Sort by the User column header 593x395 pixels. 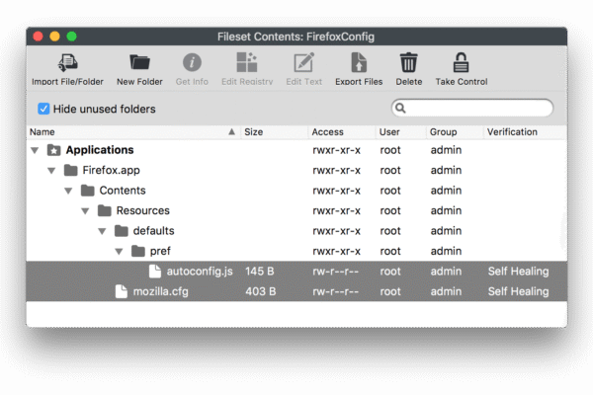tap(401, 132)
